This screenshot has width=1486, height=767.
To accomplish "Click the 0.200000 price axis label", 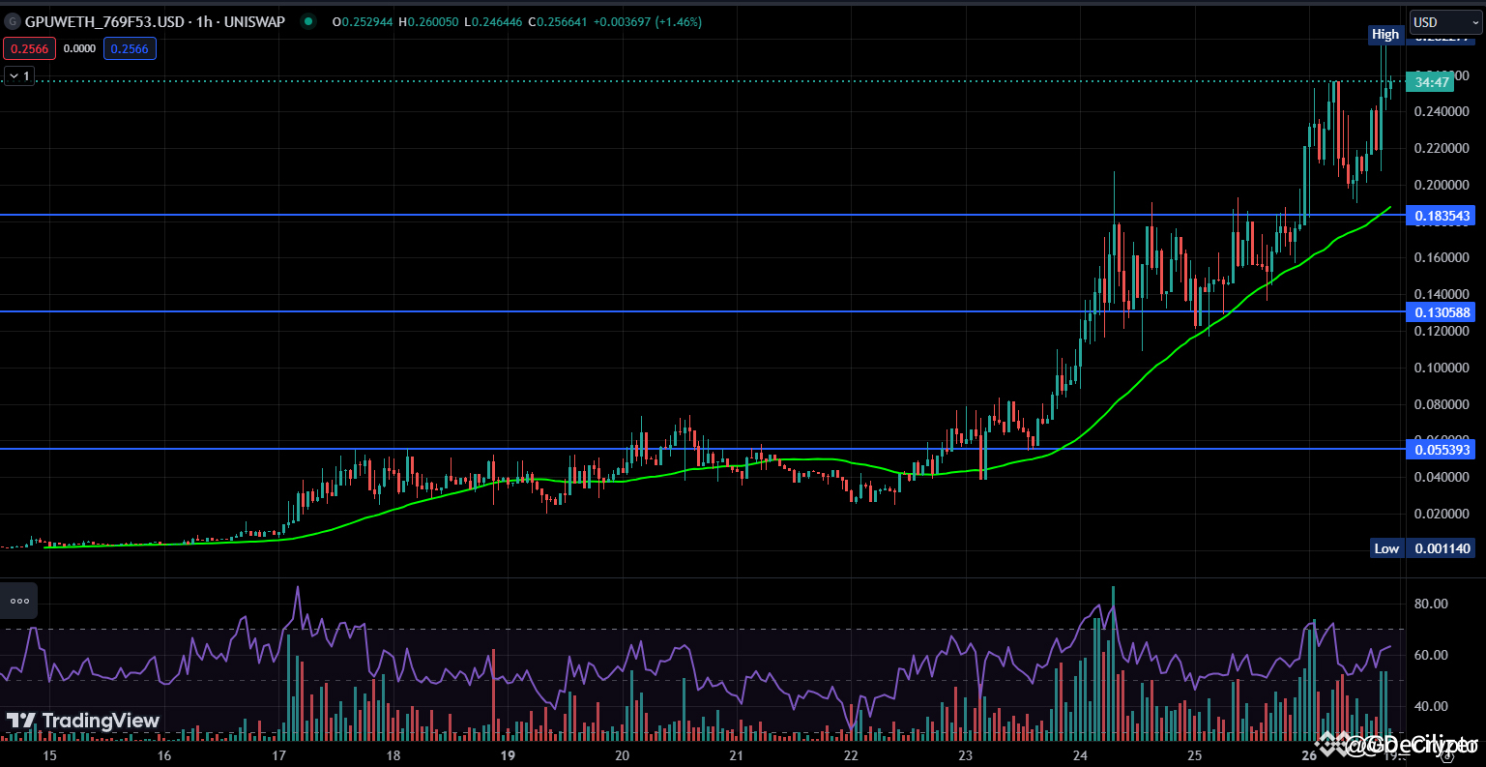I will pyautogui.click(x=1442, y=185).
